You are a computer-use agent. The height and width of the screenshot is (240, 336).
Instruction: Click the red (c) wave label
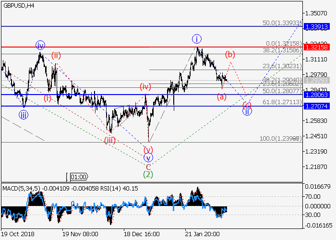pos(247,105)
